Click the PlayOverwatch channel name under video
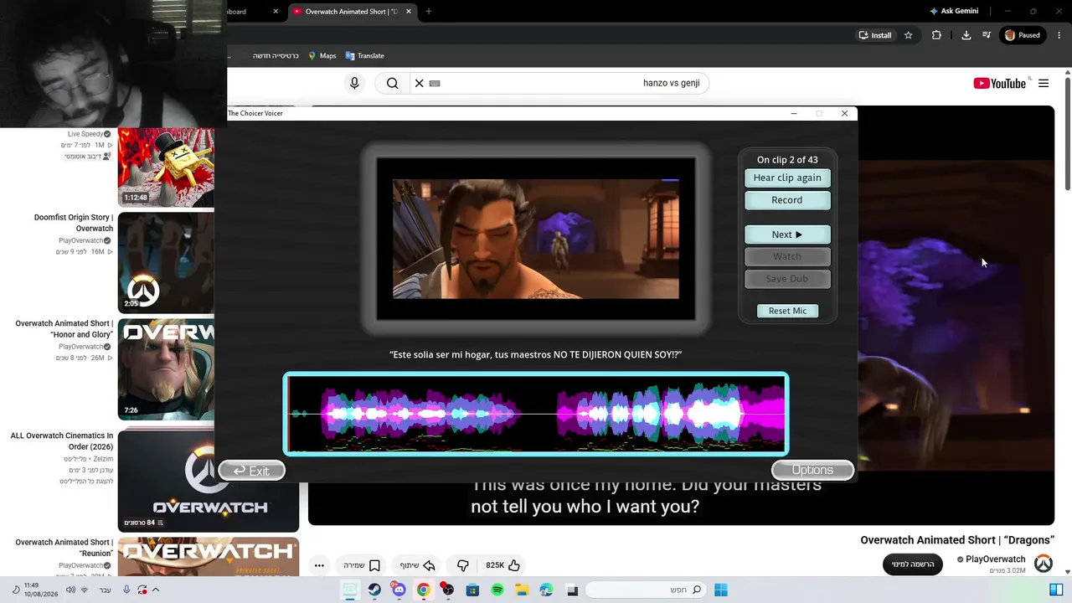Image resolution: width=1072 pixels, height=603 pixels. tap(995, 559)
